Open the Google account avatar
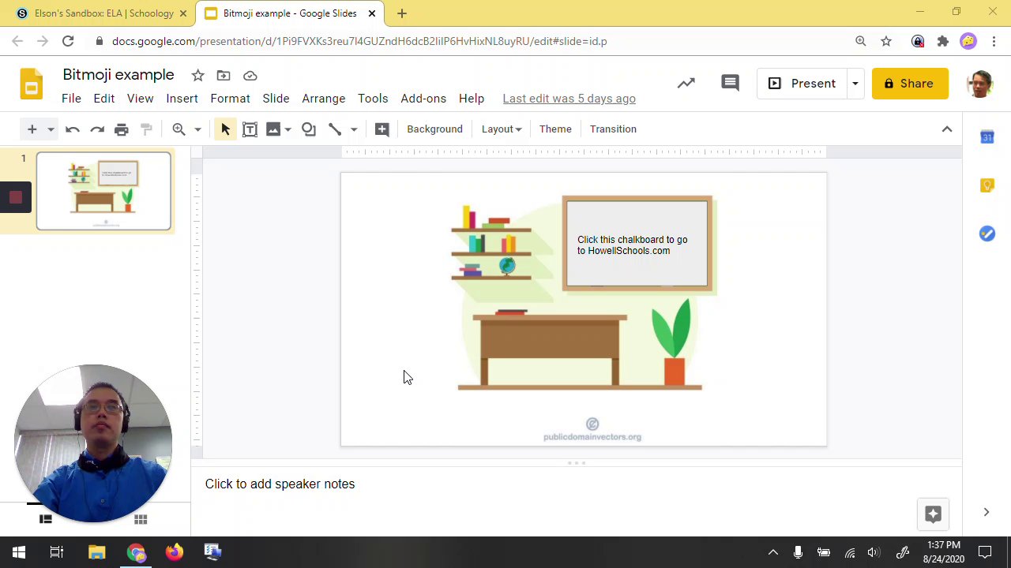This screenshot has width=1011, height=568. (980, 84)
